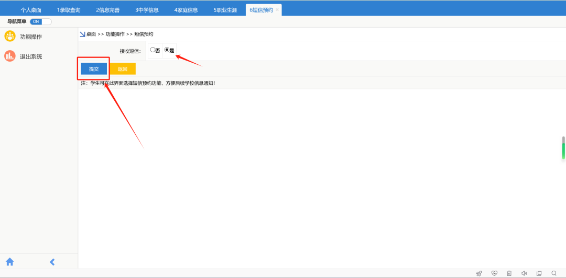Click the trash bin icon
The width and height of the screenshot is (566, 278).
pyautogui.click(x=509, y=273)
